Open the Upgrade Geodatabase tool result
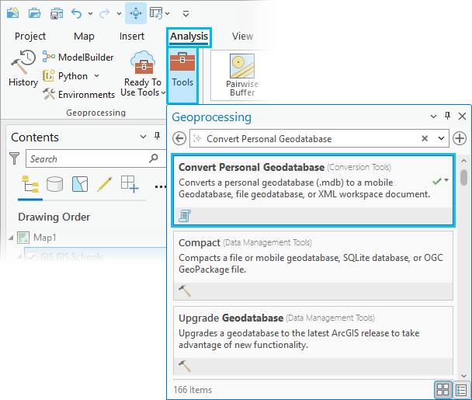 click(313, 340)
